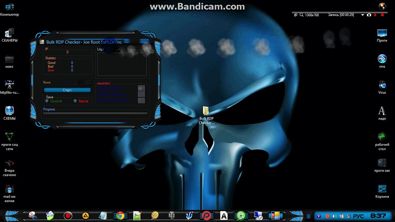Viewport: 395px width, 222px height.
Task: Click the Bulk RDP Checker title icon
Action: pos(42,42)
